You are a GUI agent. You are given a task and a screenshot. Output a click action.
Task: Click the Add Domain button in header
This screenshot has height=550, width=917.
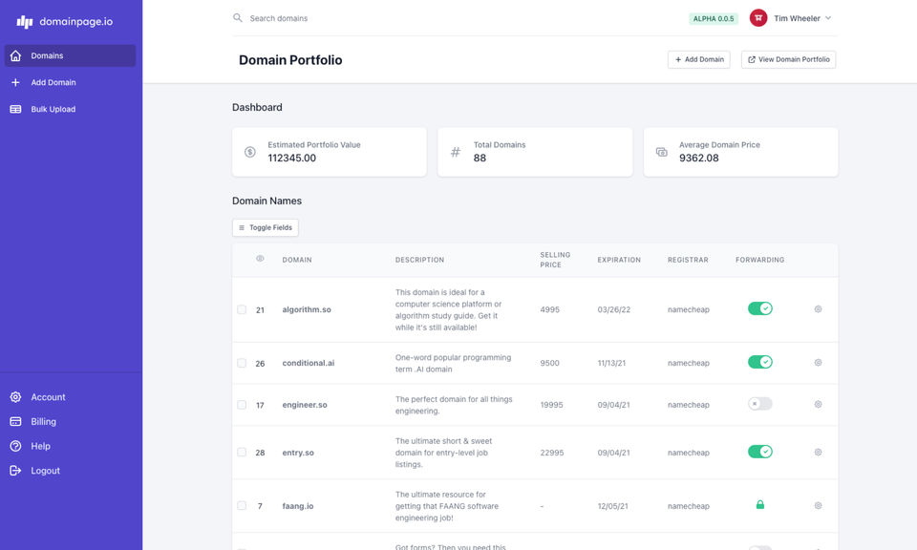pos(699,59)
